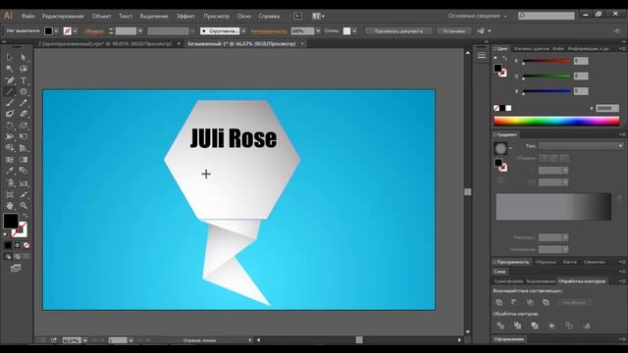Switch to the Обработка контуров tab

click(x=582, y=281)
